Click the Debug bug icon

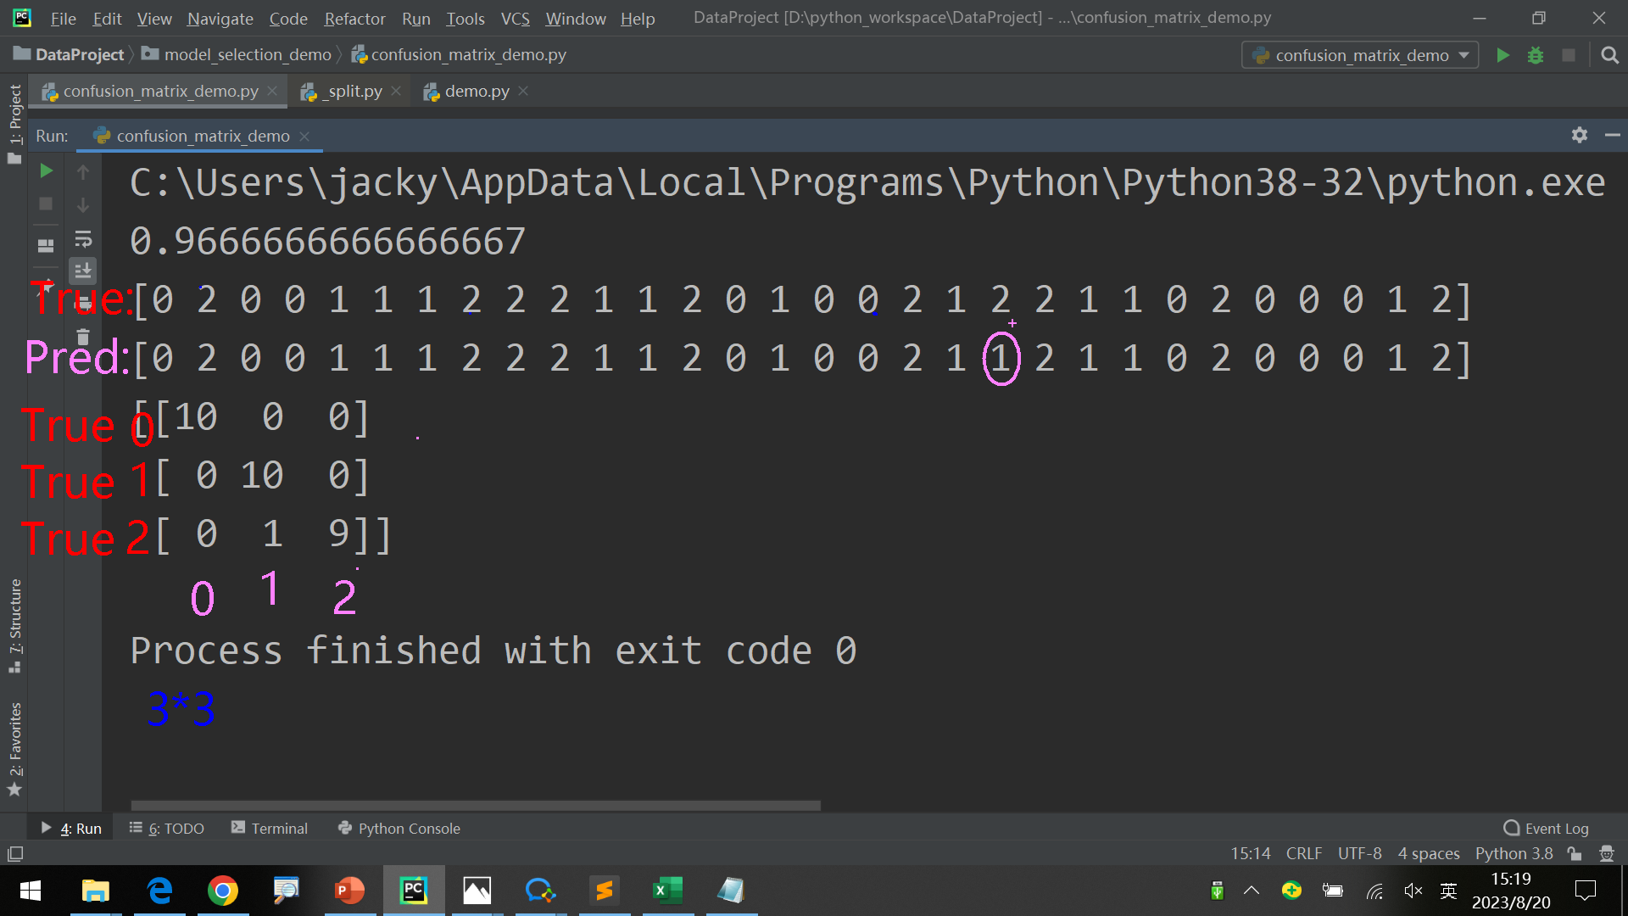click(x=1535, y=55)
